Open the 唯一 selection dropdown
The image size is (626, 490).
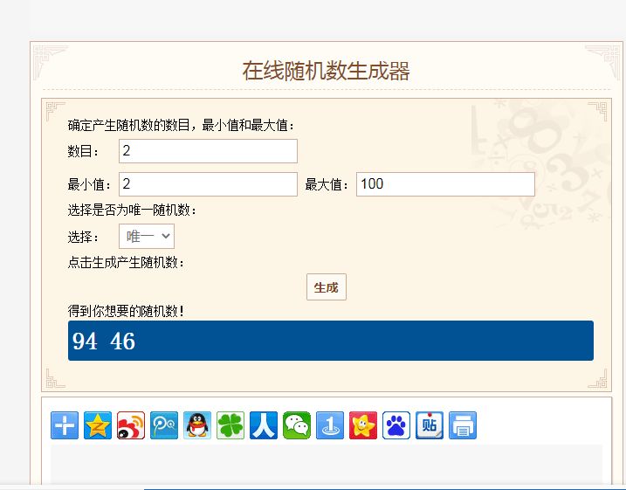[147, 236]
